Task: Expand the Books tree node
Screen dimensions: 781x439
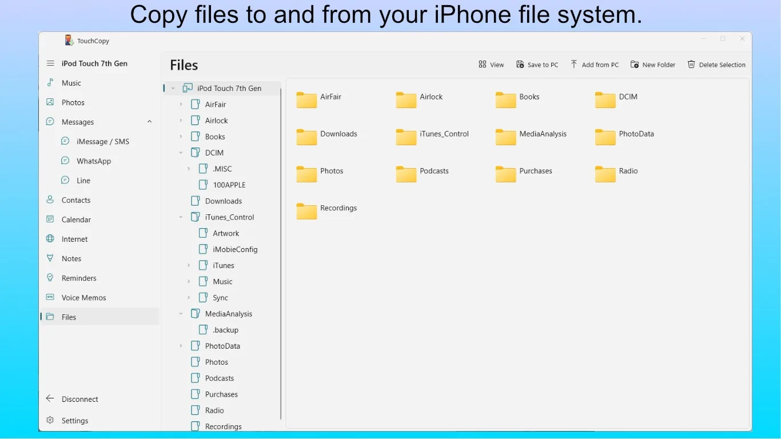Action: pos(181,136)
